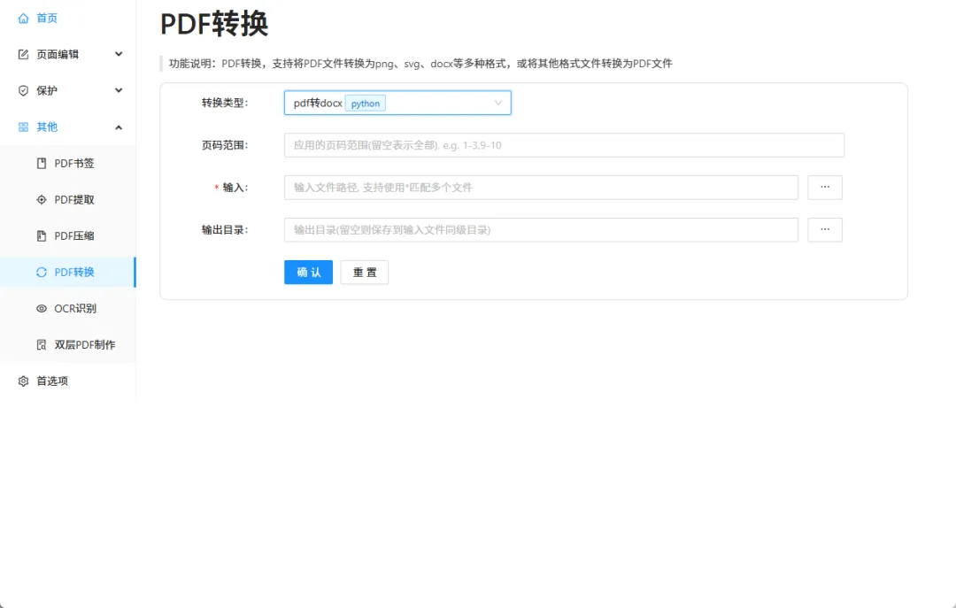Screen dimensions: 956x608
Task: Click the grid icon beside 其他
Action: 23,127
